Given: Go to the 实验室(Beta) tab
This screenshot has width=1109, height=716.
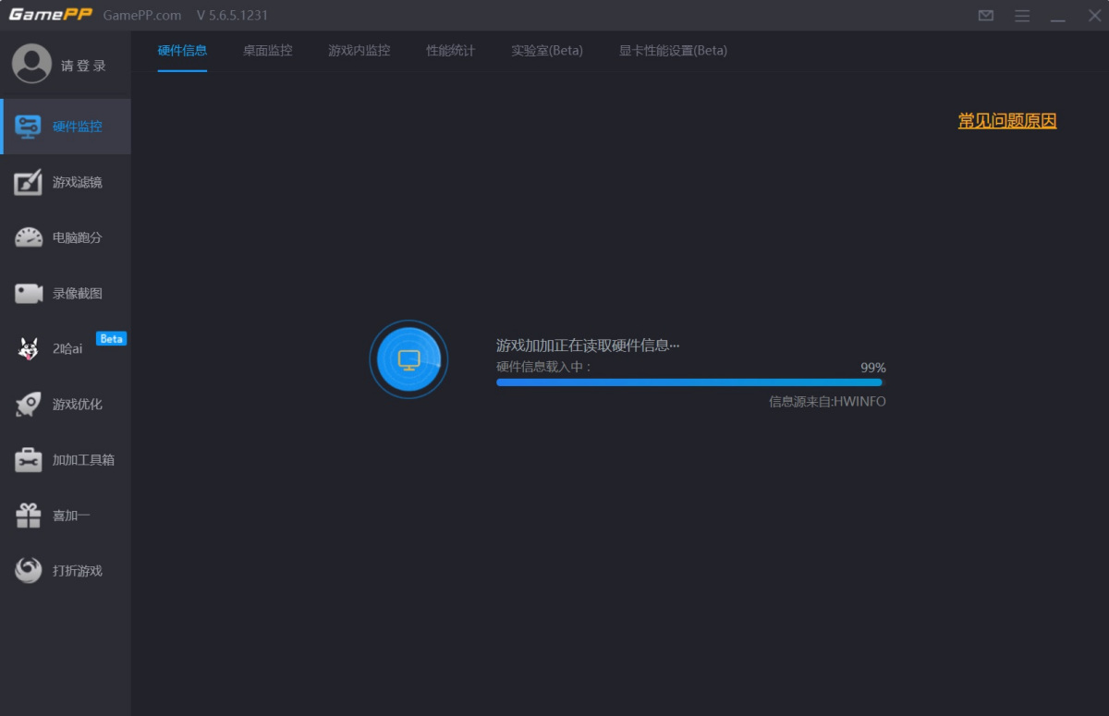Looking at the screenshot, I should coord(547,51).
